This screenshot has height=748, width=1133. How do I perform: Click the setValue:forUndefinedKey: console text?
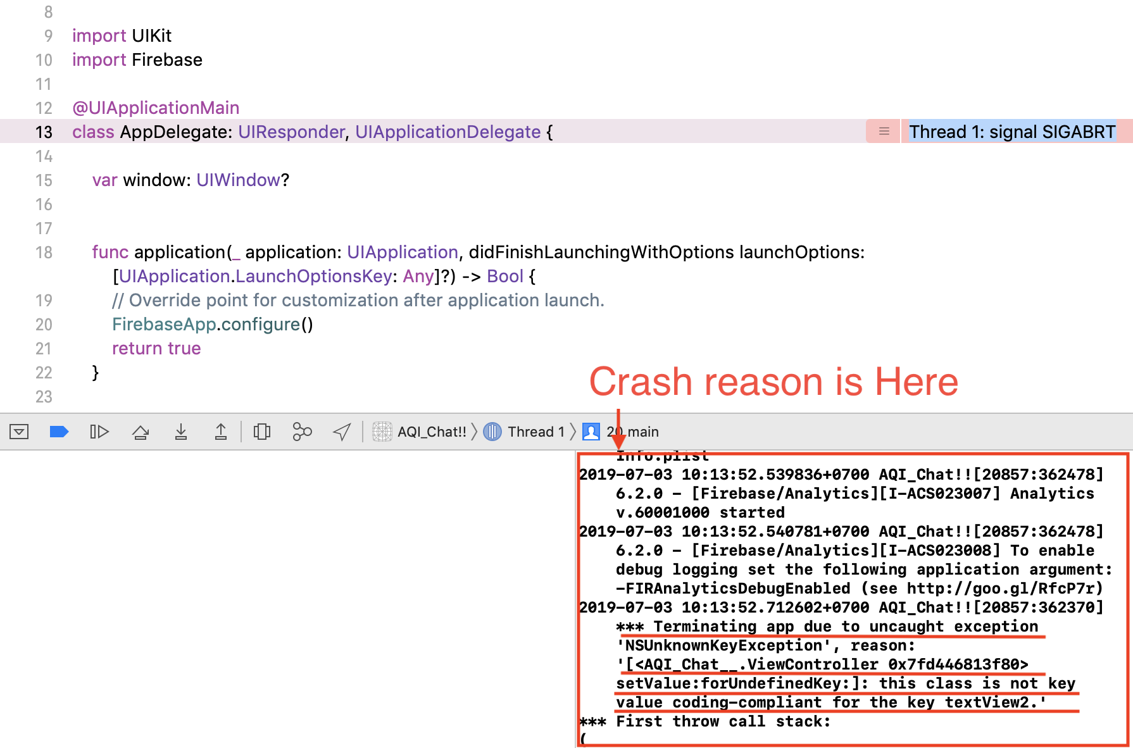click(742, 683)
